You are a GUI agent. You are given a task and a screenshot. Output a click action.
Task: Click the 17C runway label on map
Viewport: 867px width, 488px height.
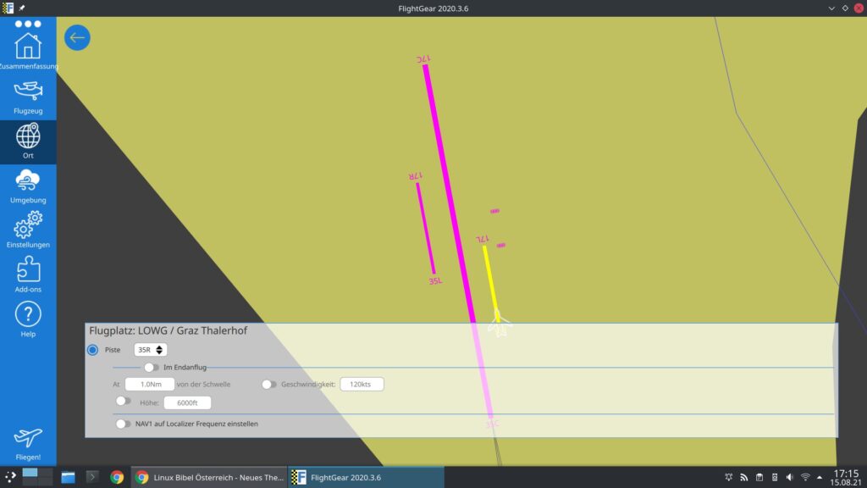tap(423, 58)
